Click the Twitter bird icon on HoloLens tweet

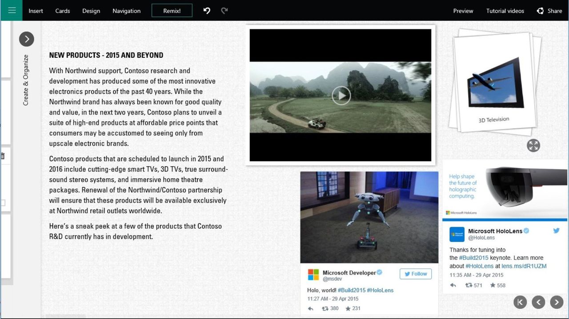[556, 231]
